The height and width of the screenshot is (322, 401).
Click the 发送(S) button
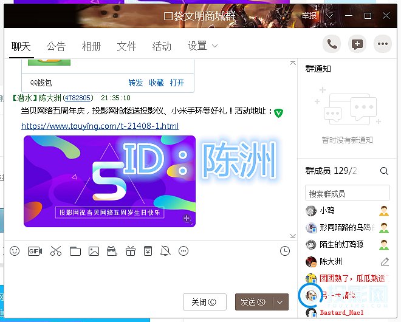(x=254, y=302)
